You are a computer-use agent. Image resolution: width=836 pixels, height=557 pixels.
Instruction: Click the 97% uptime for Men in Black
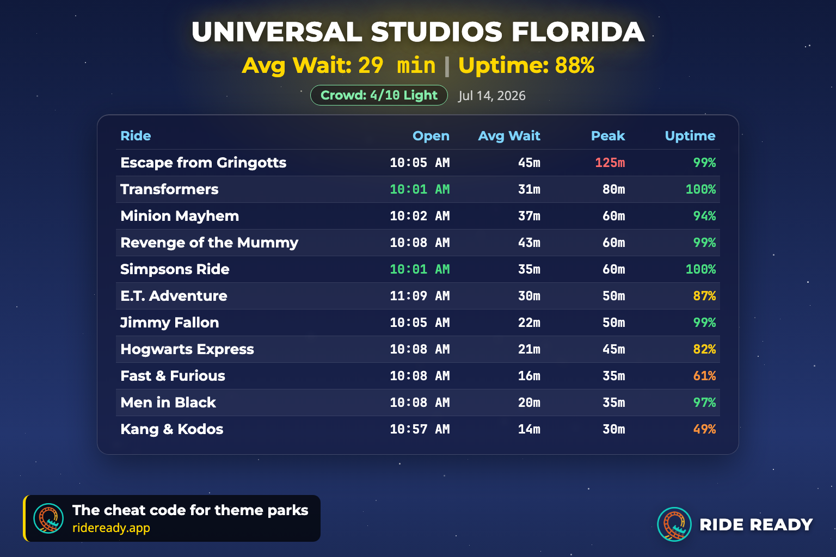(704, 403)
